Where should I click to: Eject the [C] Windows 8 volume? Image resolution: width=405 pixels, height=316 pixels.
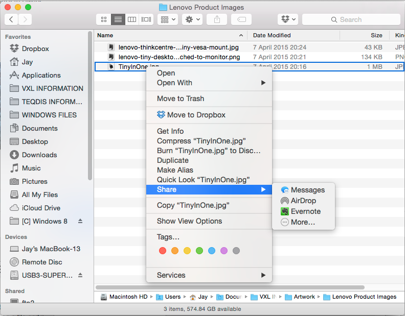click(x=80, y=221)
